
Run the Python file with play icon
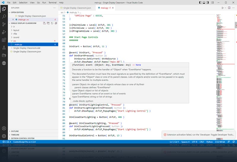tap(223, 8)
